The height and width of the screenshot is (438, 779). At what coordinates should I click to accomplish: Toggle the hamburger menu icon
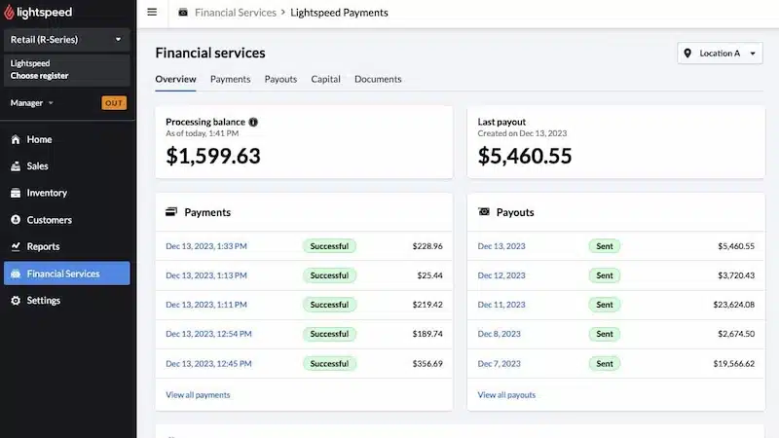click(x=152, y=12)
